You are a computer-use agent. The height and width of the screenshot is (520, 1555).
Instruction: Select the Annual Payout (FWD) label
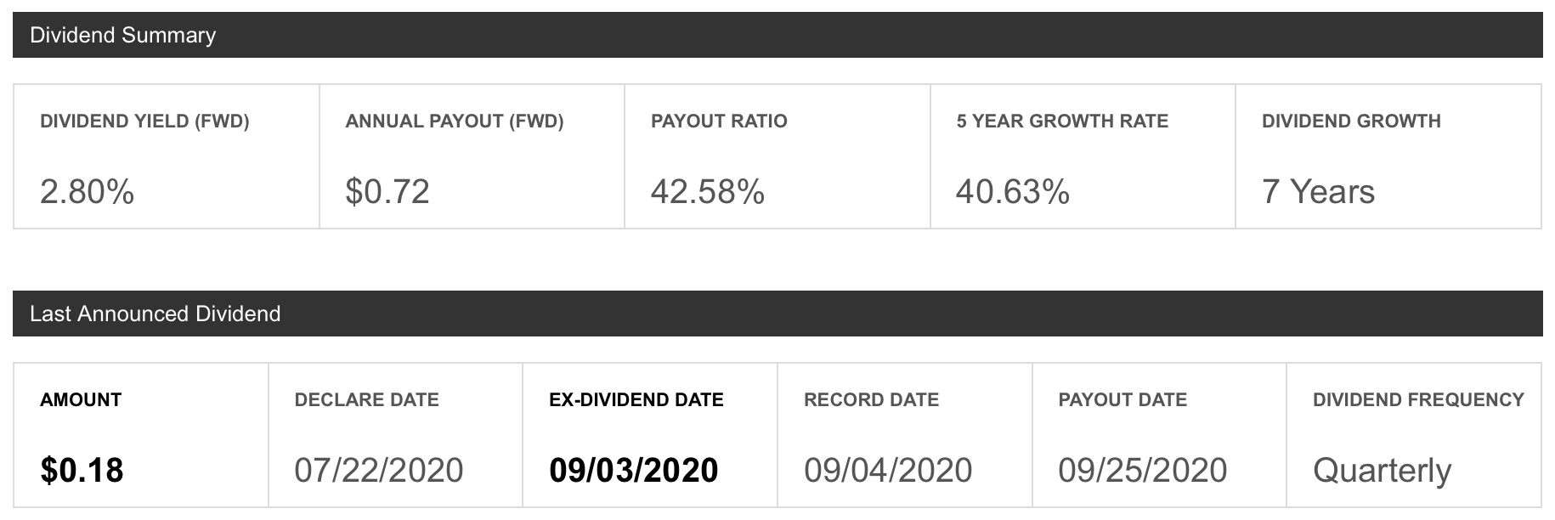coord(455,122)
